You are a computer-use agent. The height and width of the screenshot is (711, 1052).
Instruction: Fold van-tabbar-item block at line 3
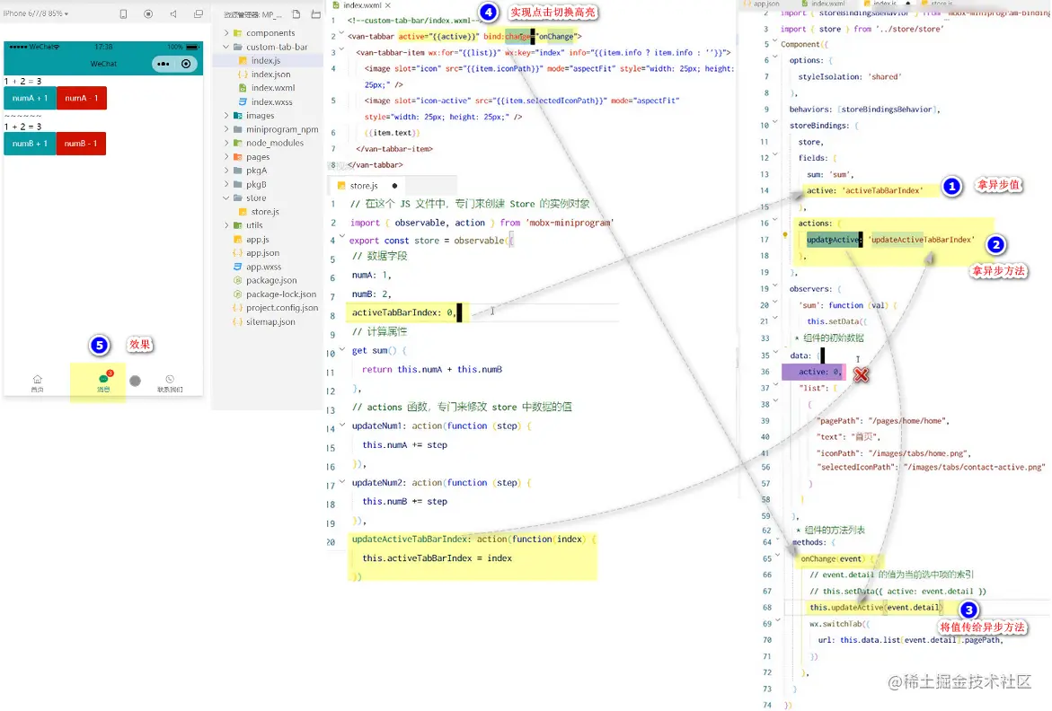(341, 48)
